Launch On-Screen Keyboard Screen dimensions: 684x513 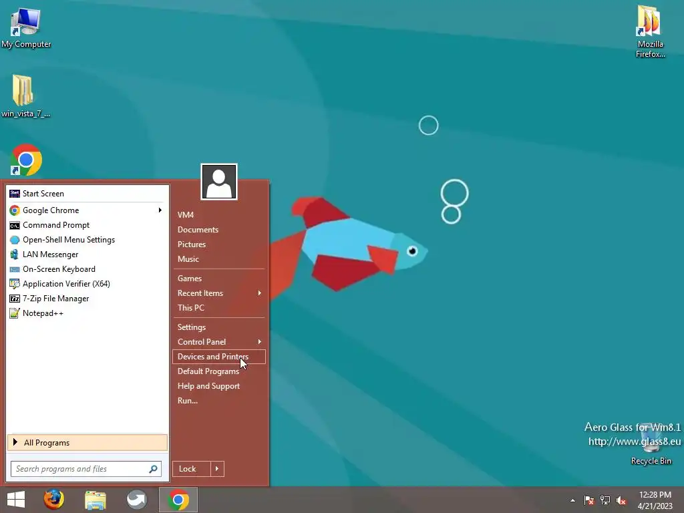pyautogui.click(x=88, y=269)
